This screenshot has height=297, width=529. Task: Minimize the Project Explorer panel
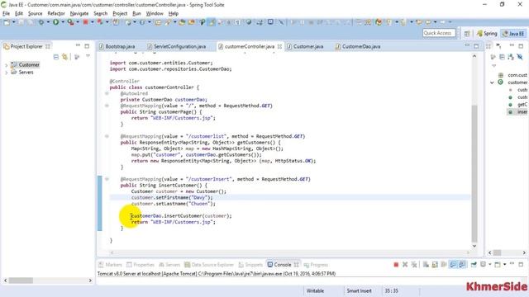78,45
